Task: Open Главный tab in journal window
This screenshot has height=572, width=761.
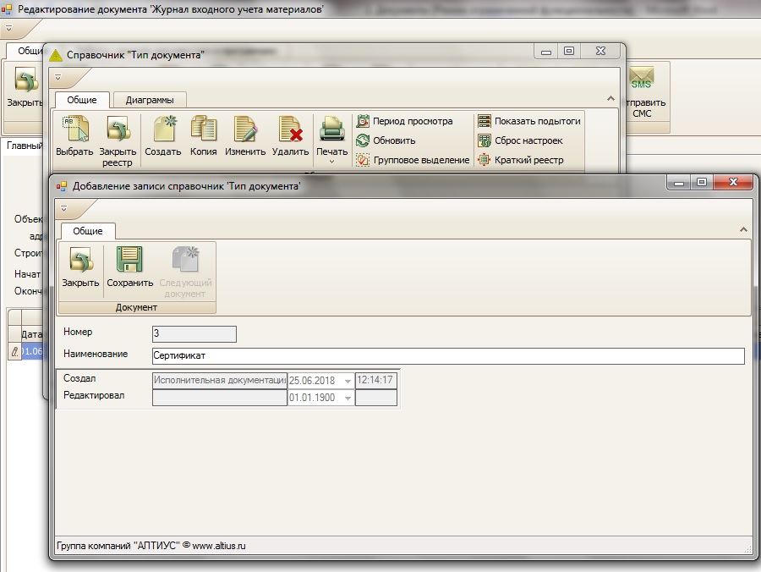Action: click(x=25, y=146)
